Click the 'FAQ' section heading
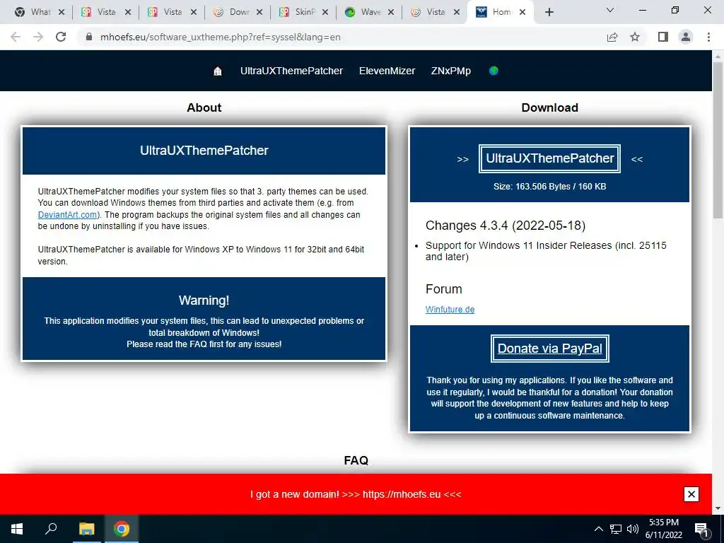 pos(356,460)
